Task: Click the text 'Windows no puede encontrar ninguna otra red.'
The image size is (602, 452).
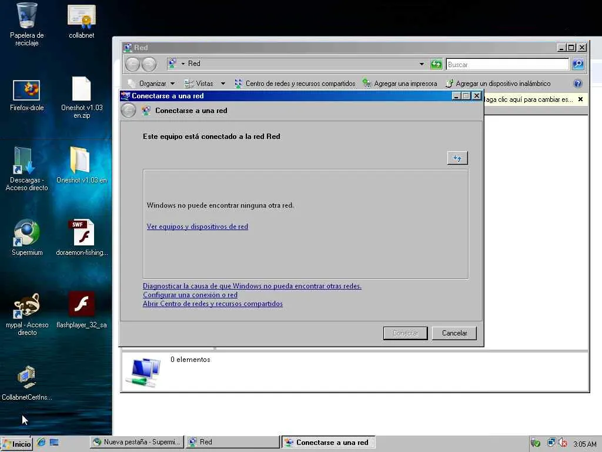Action: (x=220, y=205)
